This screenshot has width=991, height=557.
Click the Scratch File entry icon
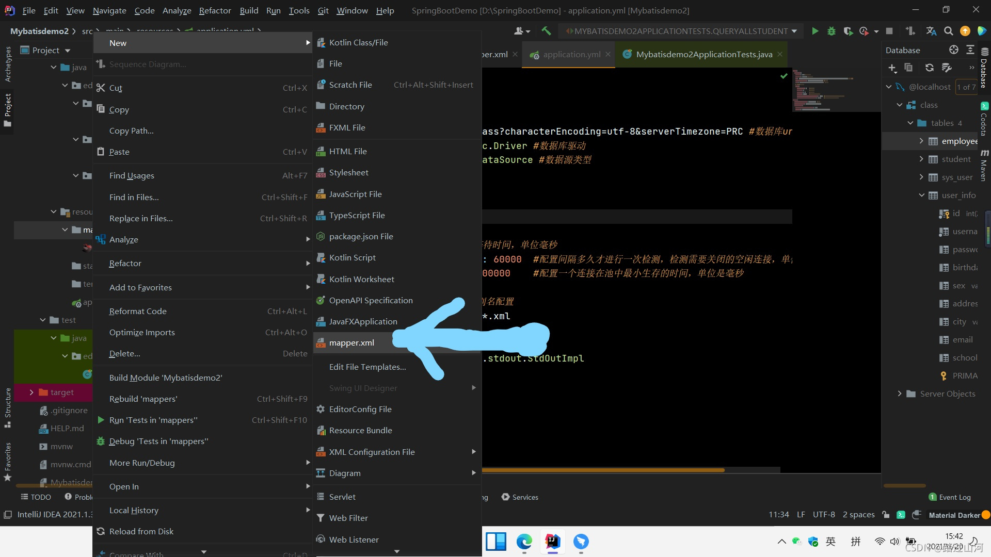321,85
